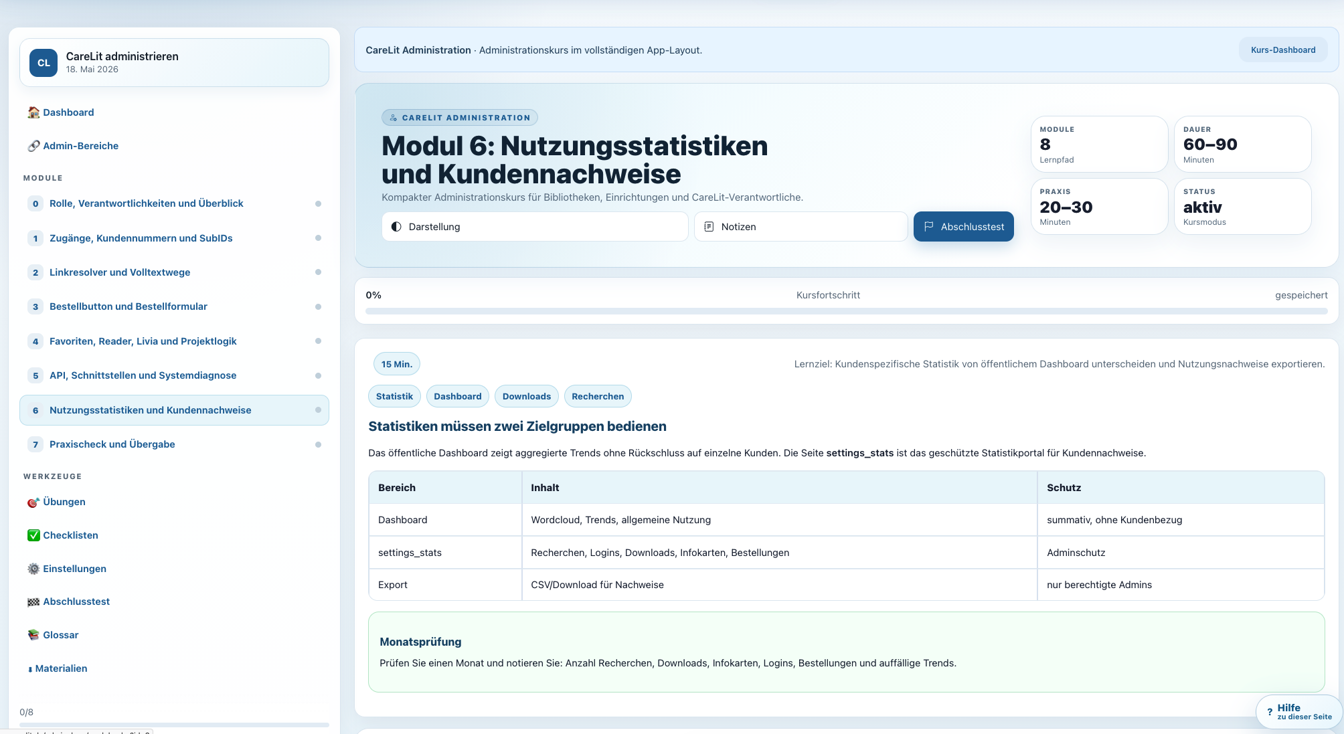Click the cell 'nur berechtigte Admins'
Screen dimensions: 1344x734
1181,585
